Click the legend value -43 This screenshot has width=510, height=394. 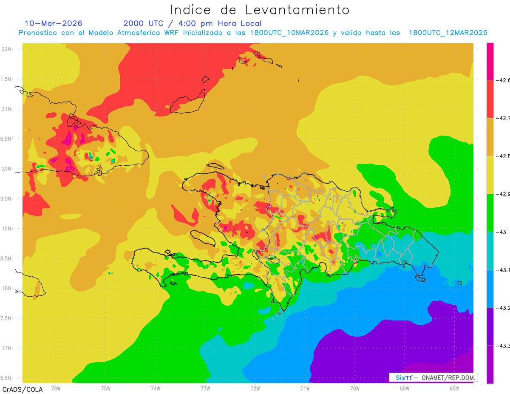(x=501, y=232)
